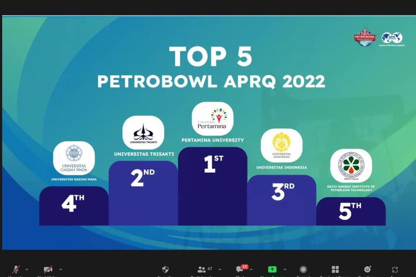The width and height of the screenshot is (416, 277).
Task: Click the 'PERTAMINA UNIVERSITY' caption
Action: [x=213, y=140]
